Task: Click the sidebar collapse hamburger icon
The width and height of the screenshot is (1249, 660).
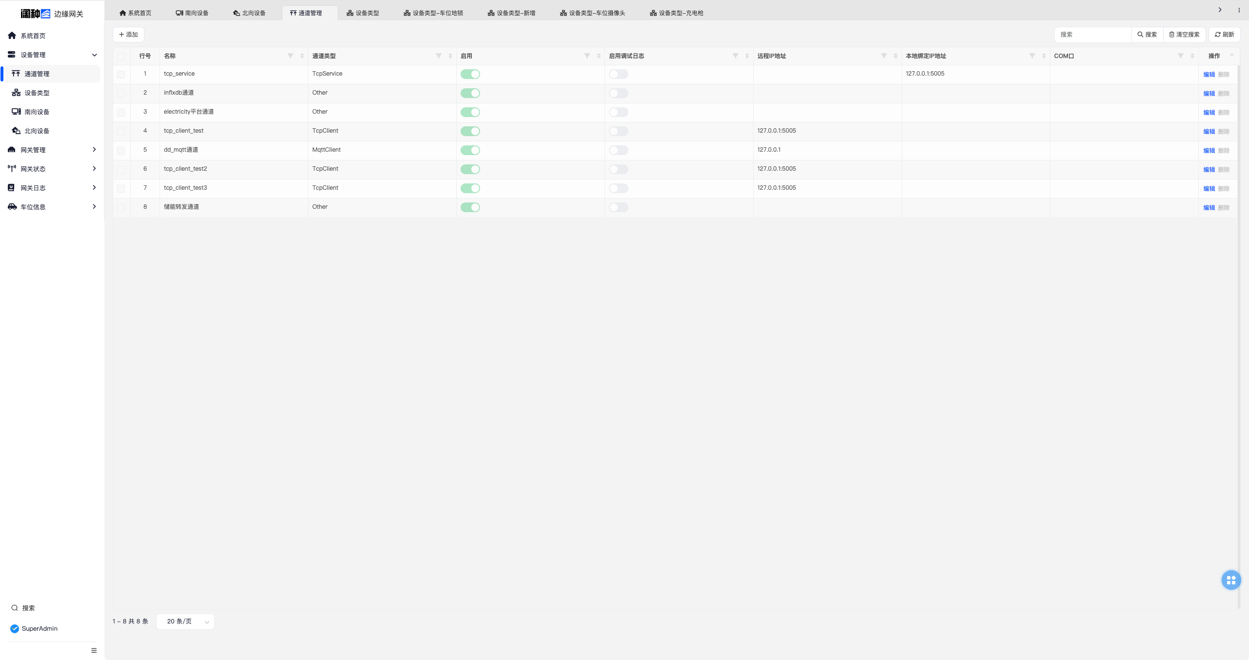Action: click(x=94, y=650)
